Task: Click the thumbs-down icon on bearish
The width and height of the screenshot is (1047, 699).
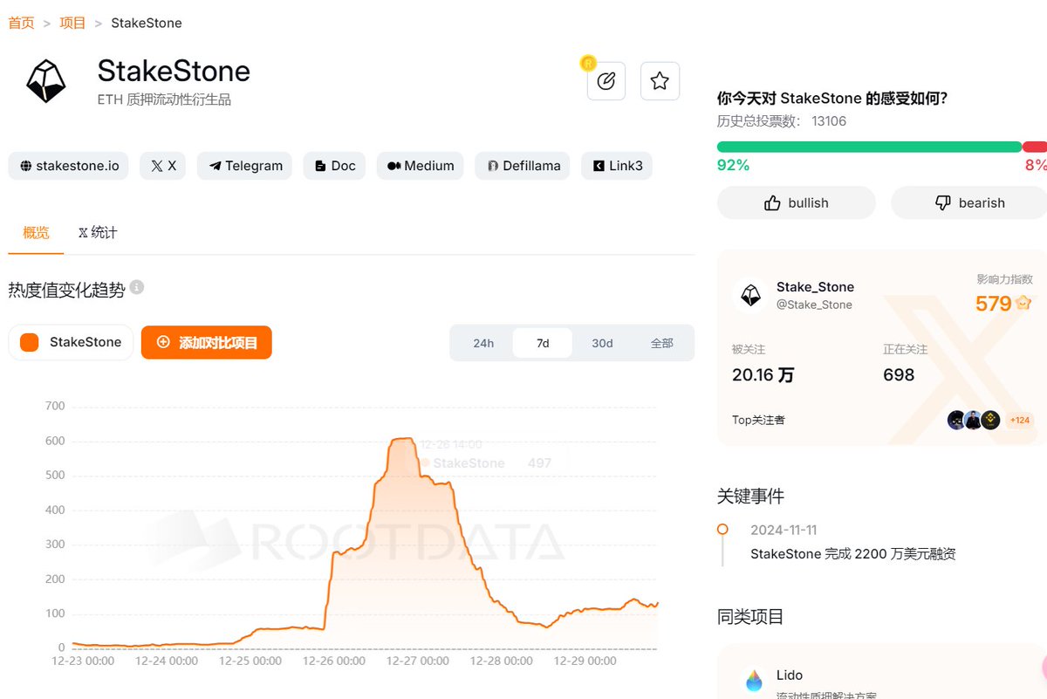Action: coord(942,202)
